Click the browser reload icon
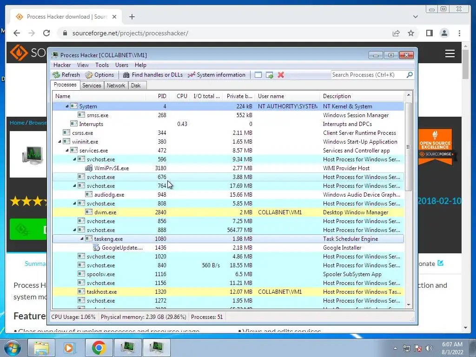The height and width of the screenshot is (357, 476). (x=46, y=33)
